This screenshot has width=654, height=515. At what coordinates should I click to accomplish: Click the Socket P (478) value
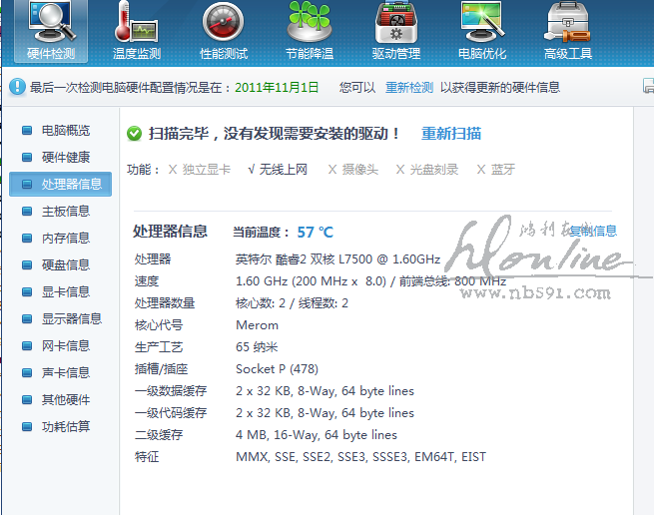pos(277,369)
